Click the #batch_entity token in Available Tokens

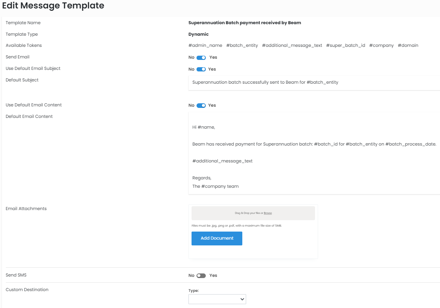point(242,46)
